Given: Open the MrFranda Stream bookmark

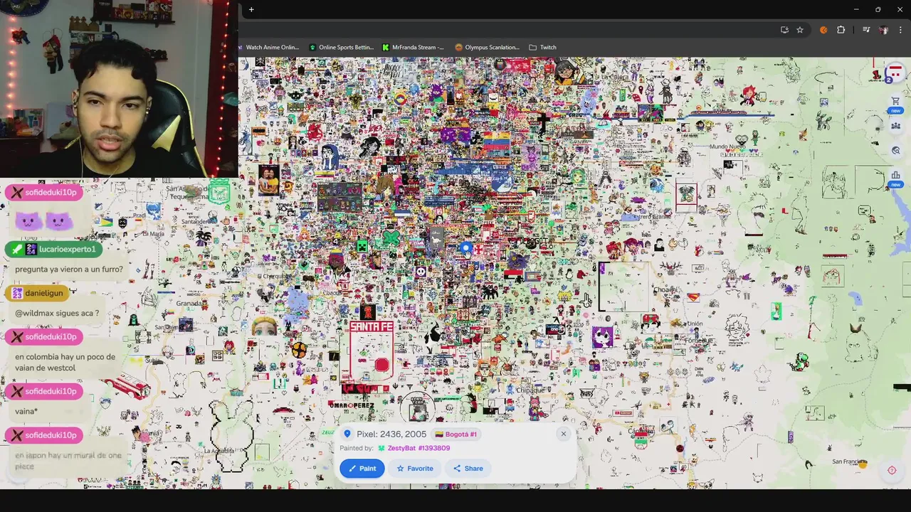Looking at the screenshot, I should pos(414,48).
